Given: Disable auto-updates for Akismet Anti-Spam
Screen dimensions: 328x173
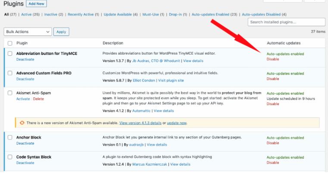Looking at the screenshot, I should [x=273, y=104].
